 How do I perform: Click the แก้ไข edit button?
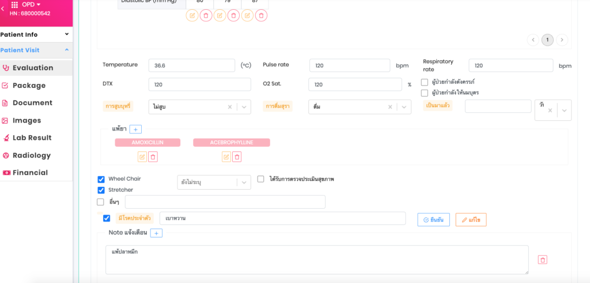471,220
